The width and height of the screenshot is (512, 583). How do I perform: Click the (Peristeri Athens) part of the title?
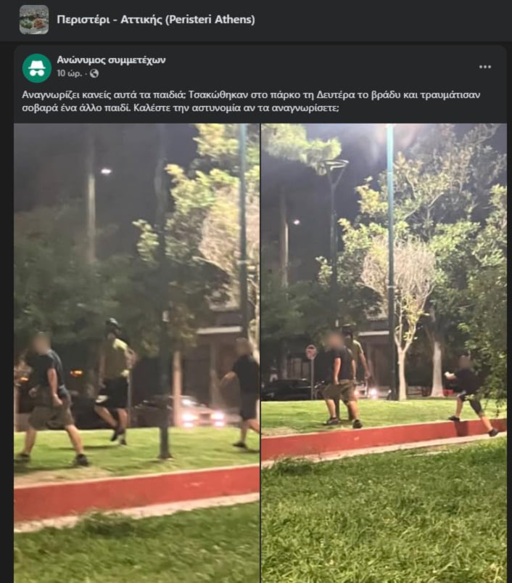(x=210, y=20)
